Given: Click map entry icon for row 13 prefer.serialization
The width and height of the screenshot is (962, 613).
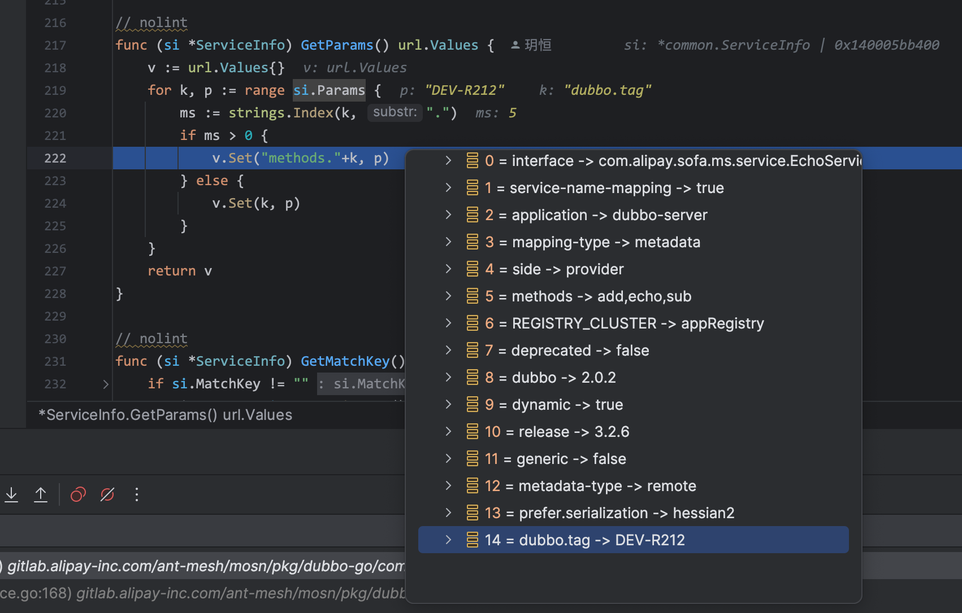Looking at the screenshot, I should click(473, 513).
